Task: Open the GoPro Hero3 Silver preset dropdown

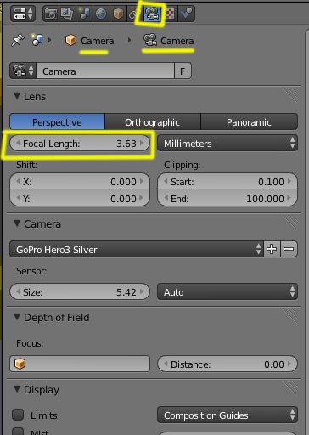Action: point(137,250)
